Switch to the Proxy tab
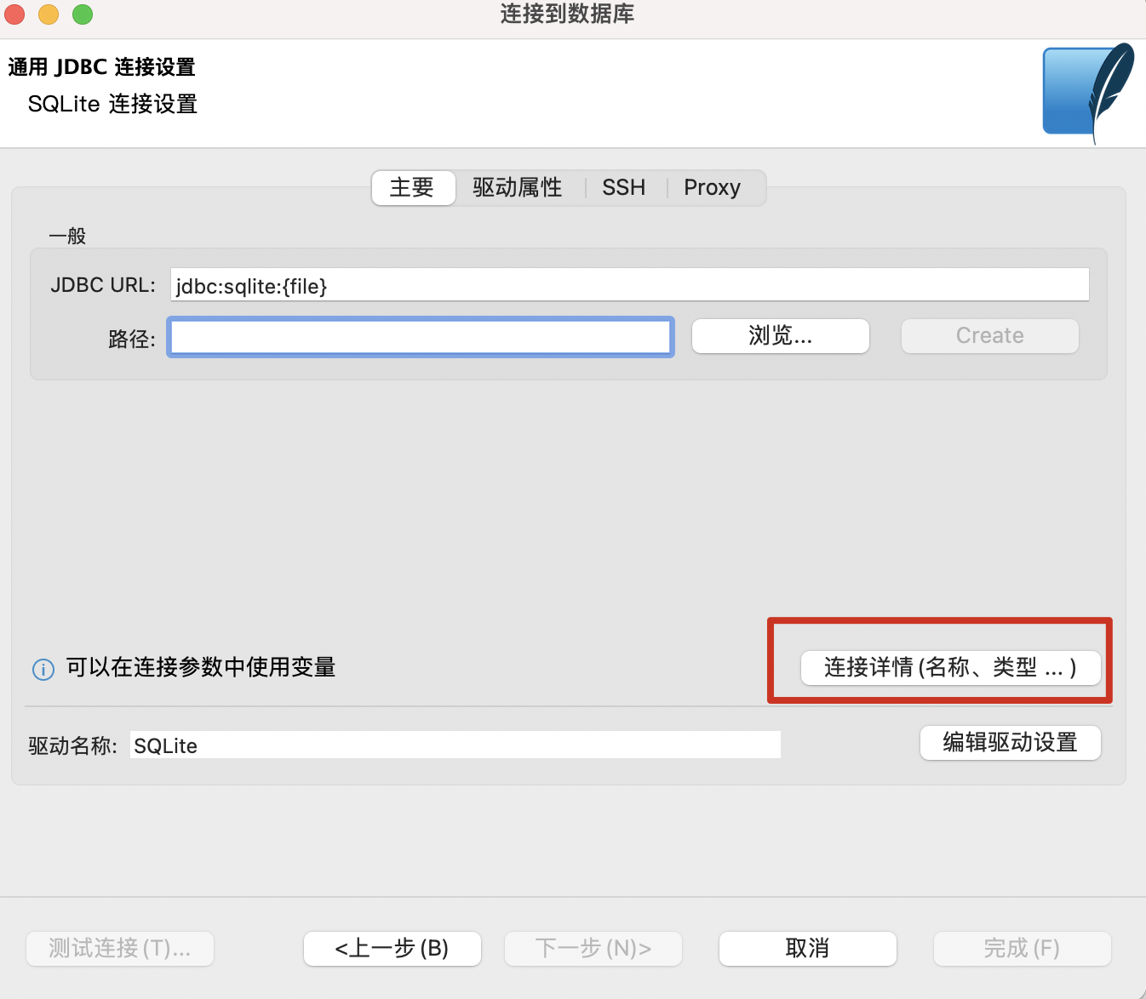 [x=712, y=187]
